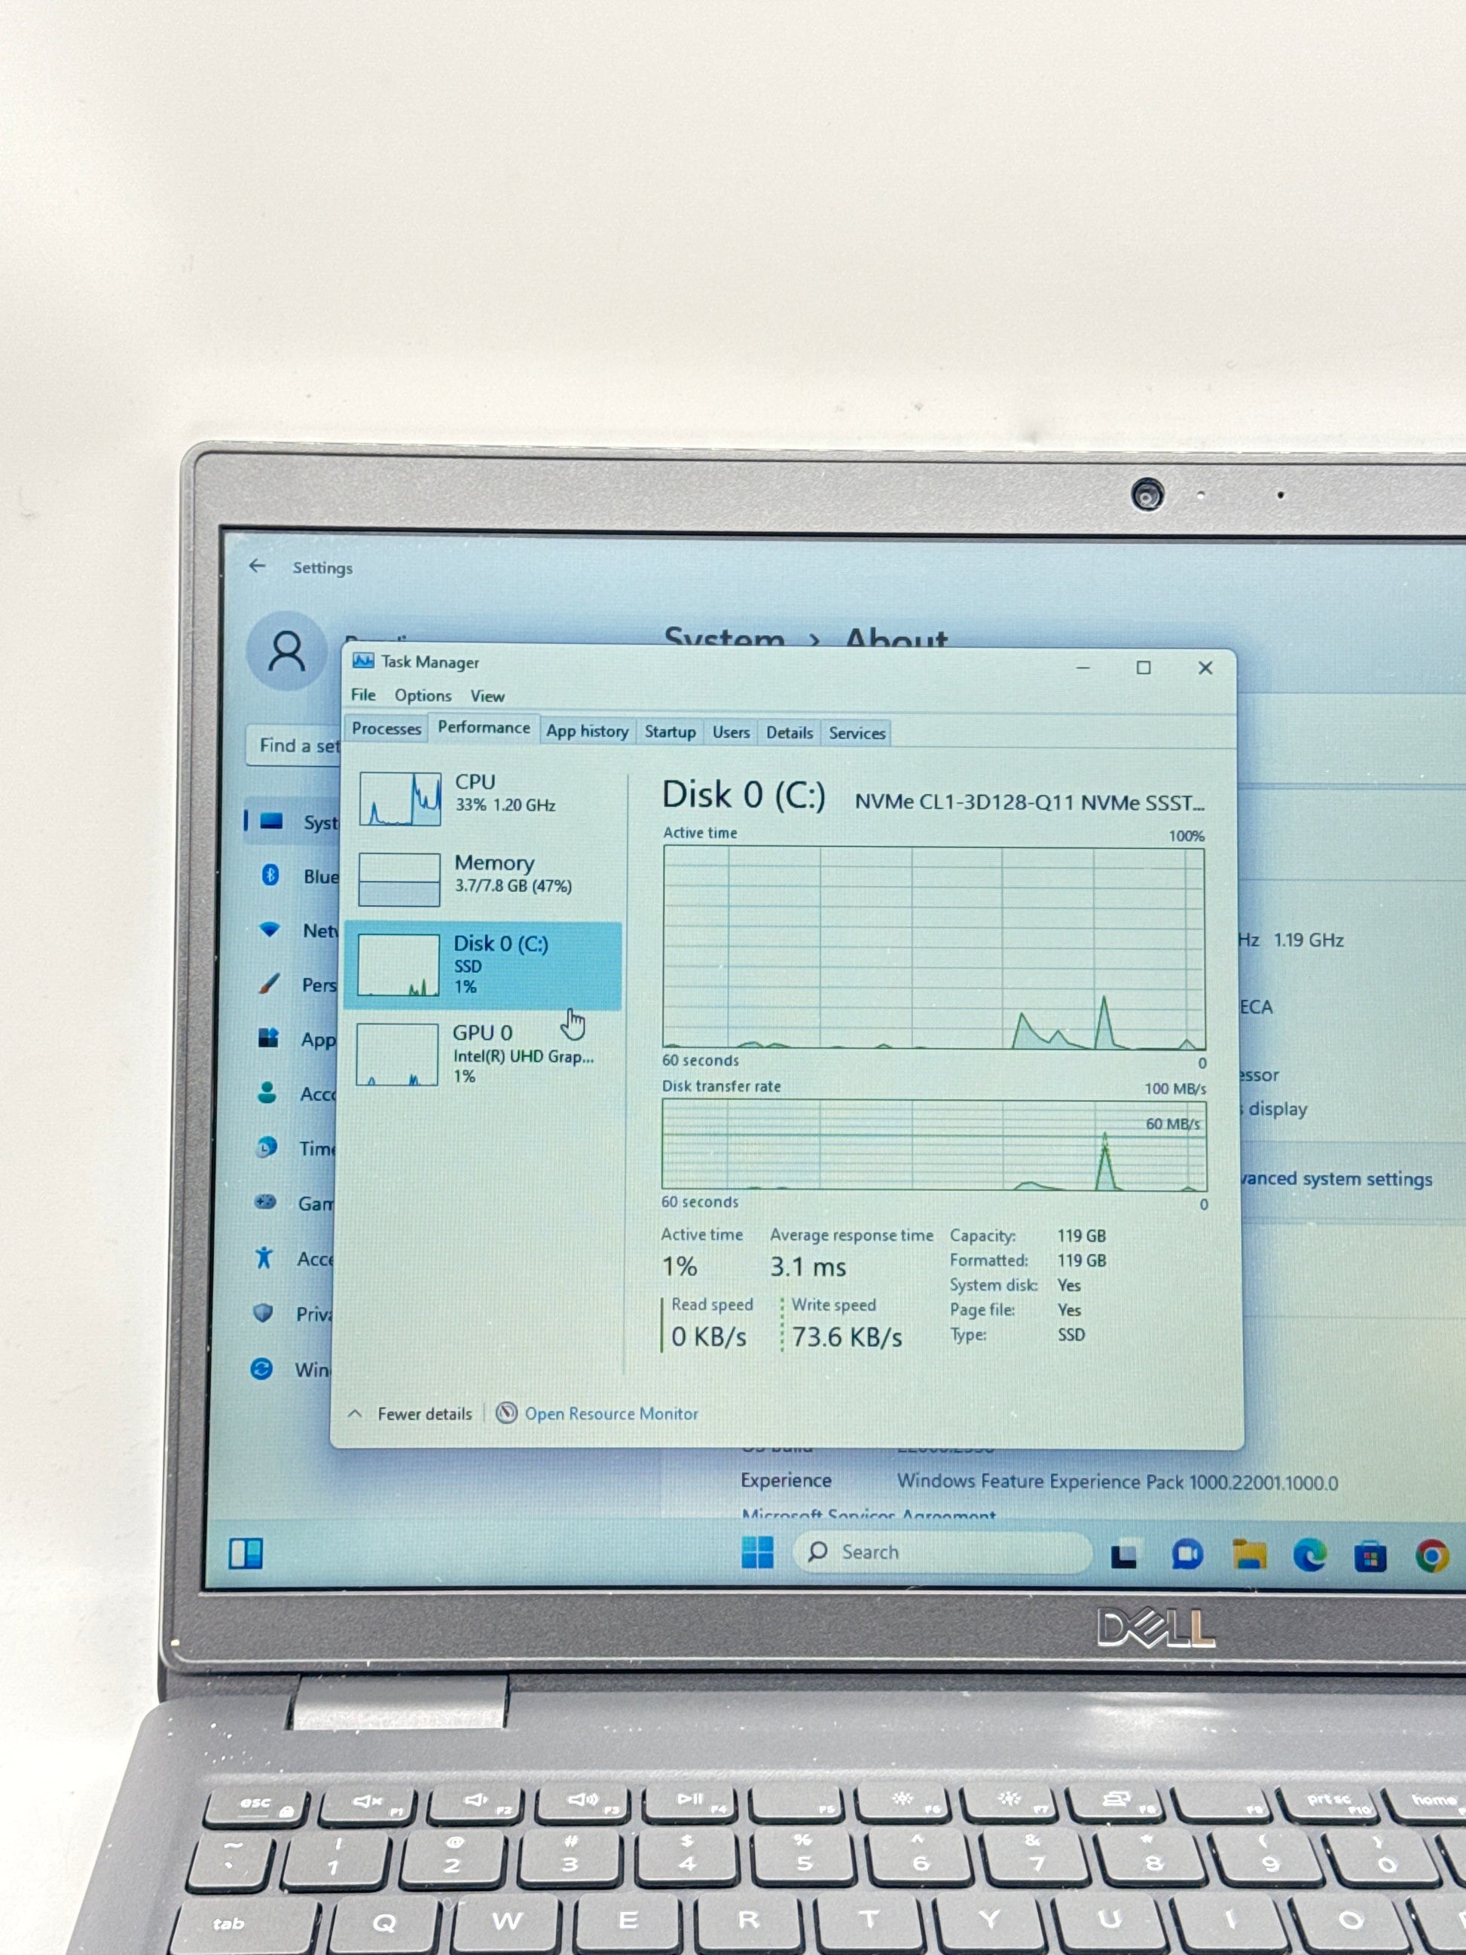Open the Resource Monitor icon link
Viewport: 1466px width, 1955px height.
[x=506, y=1413]
